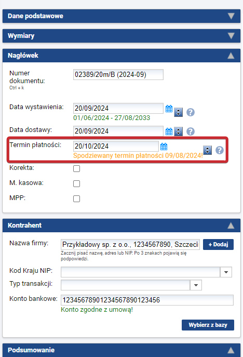The image size is (243, 357).
Task: Click the Wybierz z bazy button
Action: tap(208, 325)
